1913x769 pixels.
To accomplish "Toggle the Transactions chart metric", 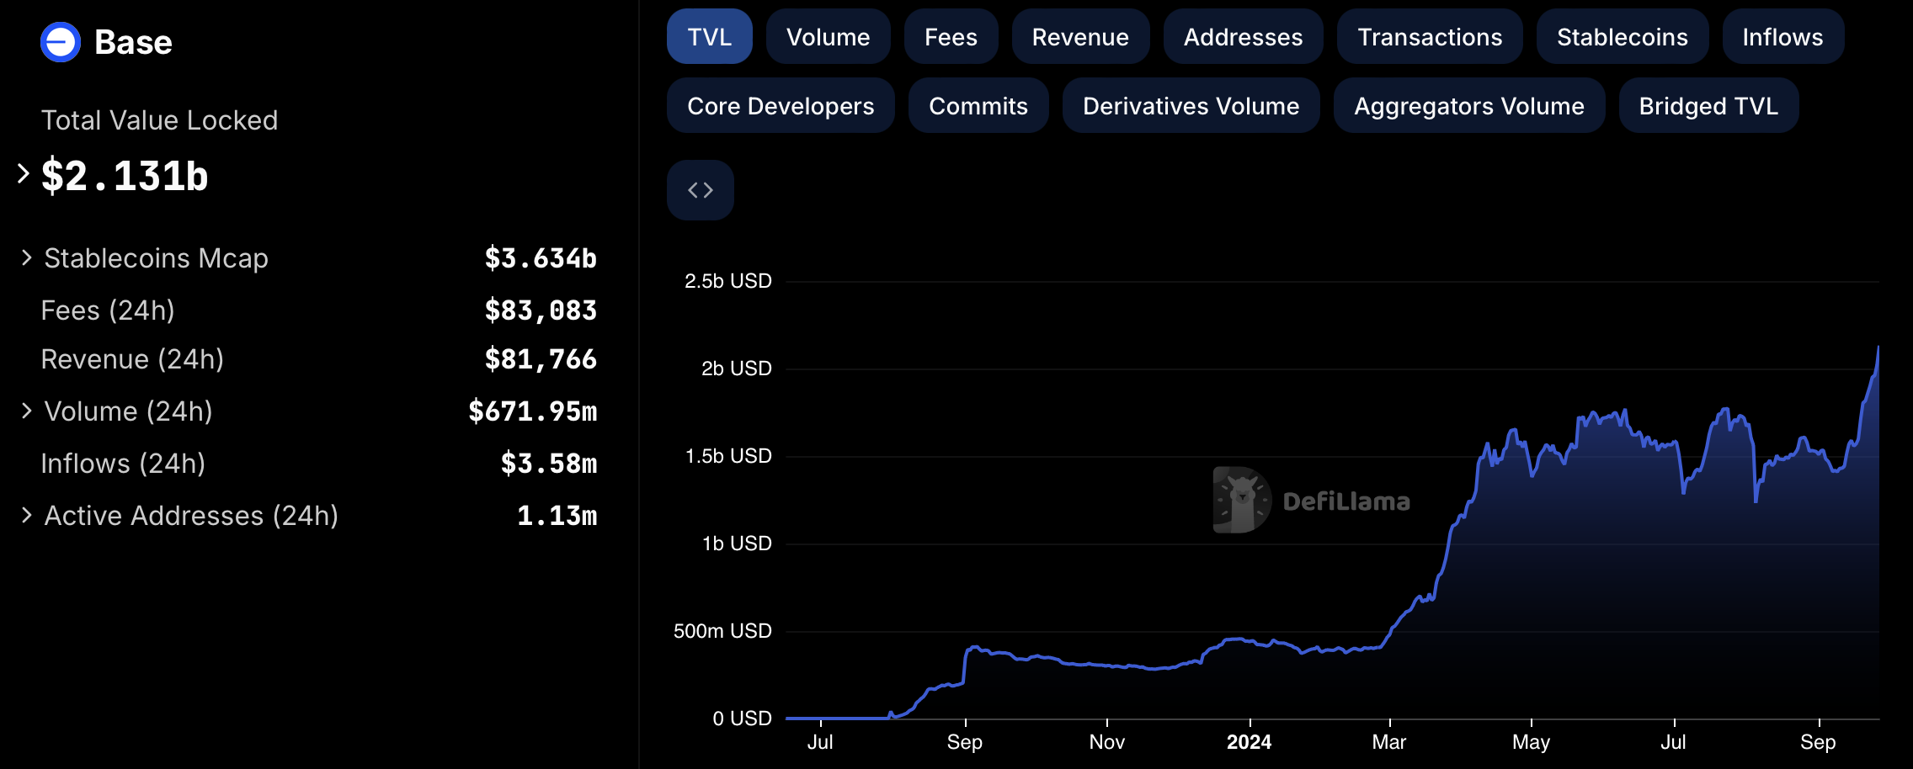I will point(1431,37).
